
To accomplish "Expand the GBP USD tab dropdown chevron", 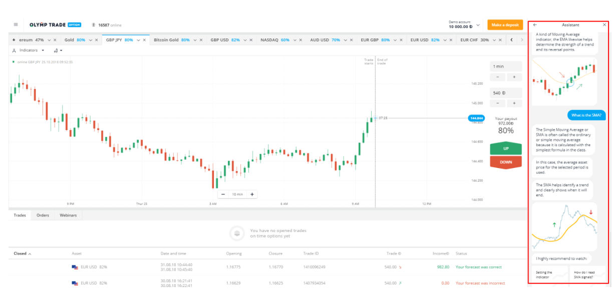I will (x=245, y=40).
